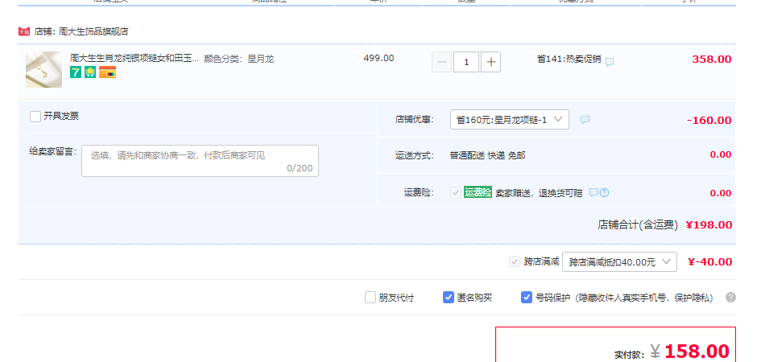Click the orange credit card icon
This screenshot has height=362, width=761.
107,72
